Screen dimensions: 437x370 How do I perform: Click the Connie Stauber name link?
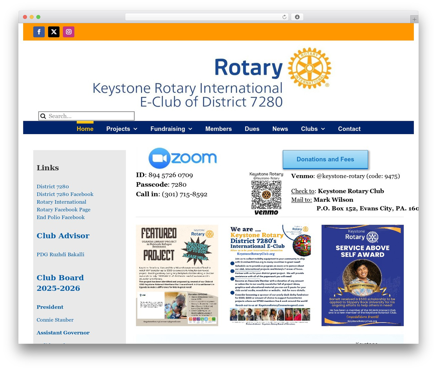point(55,320)
